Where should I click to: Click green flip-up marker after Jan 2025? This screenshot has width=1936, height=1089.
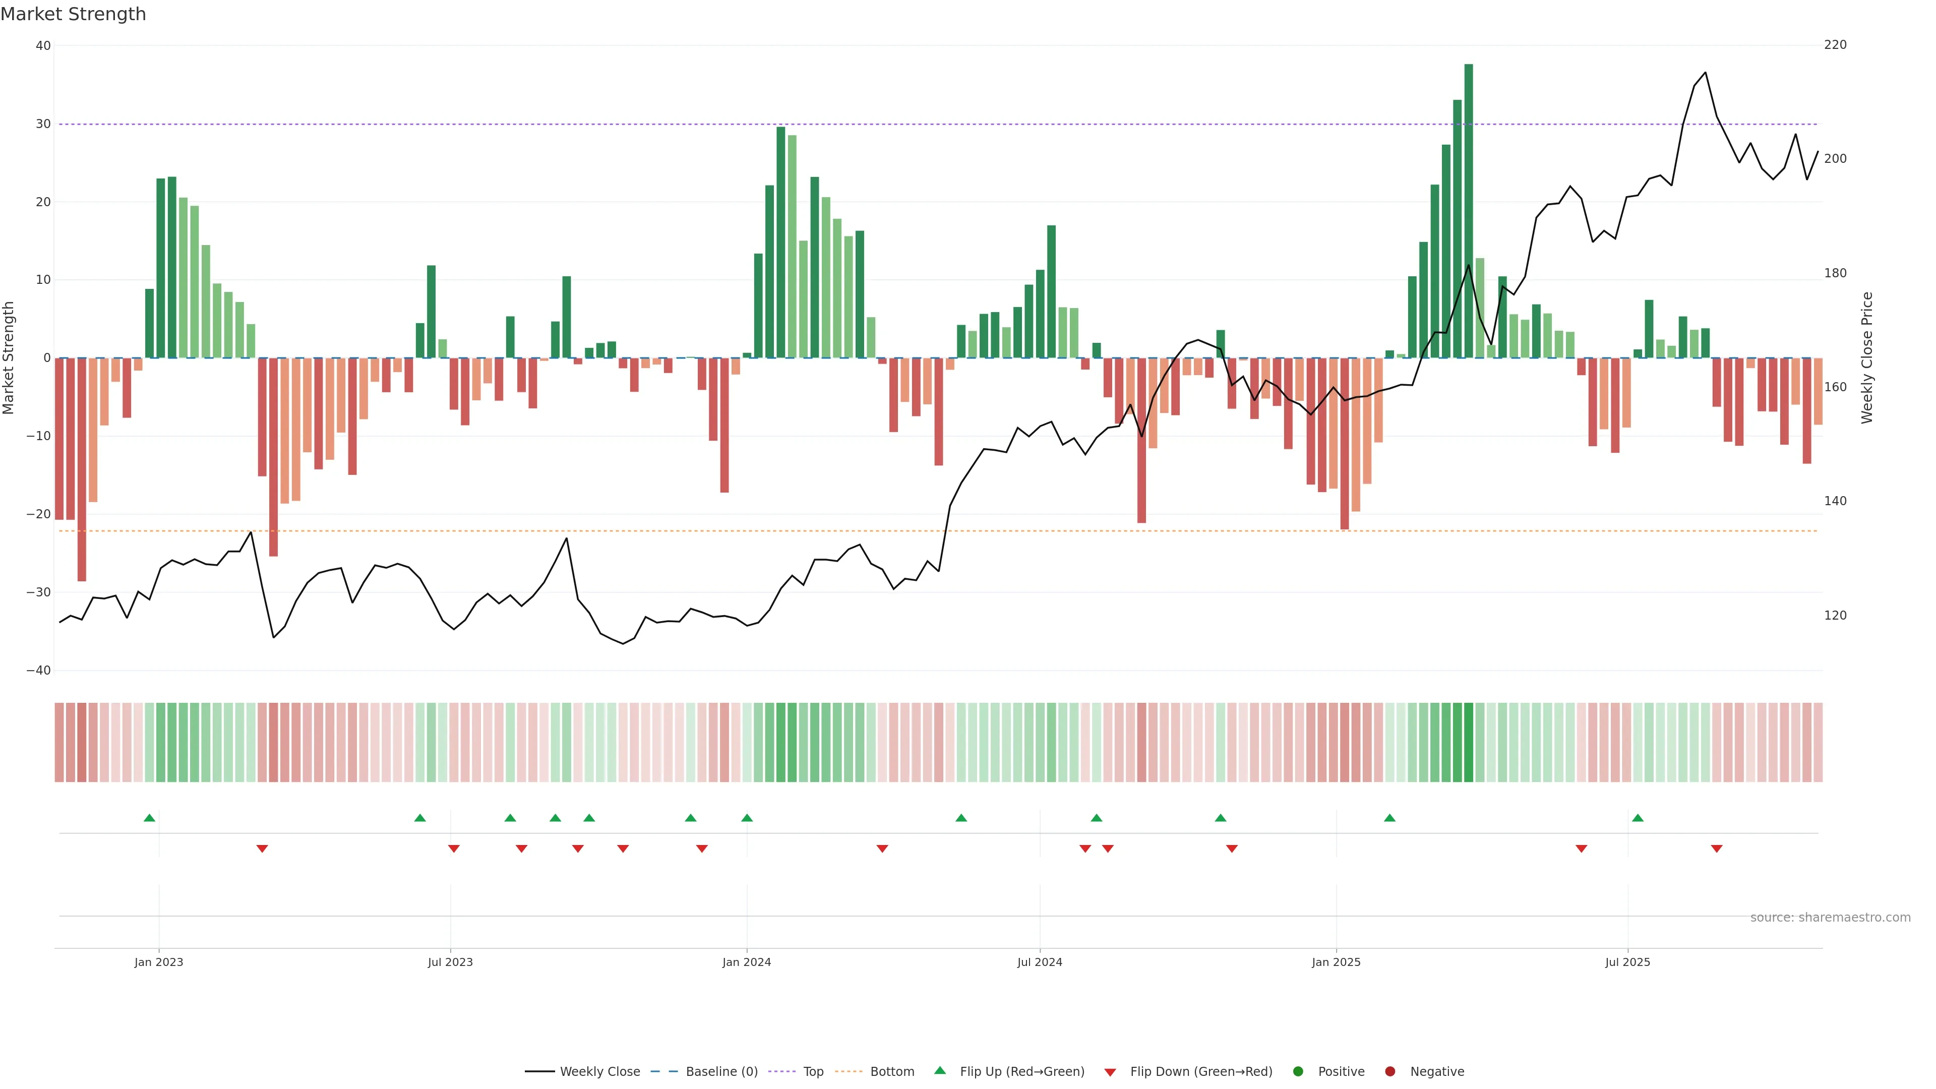pyautogui.click(x=1389, y=818)
